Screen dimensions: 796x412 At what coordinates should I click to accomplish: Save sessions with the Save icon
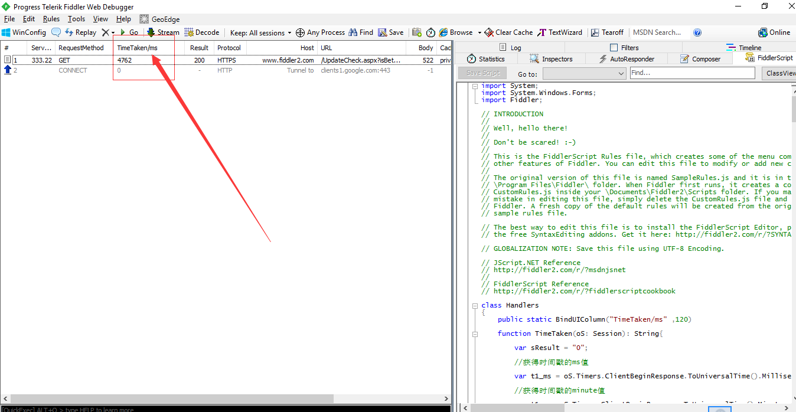click(391, 32)
